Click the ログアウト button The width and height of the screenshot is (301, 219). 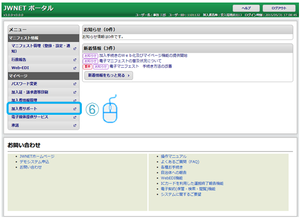point(279,8)
